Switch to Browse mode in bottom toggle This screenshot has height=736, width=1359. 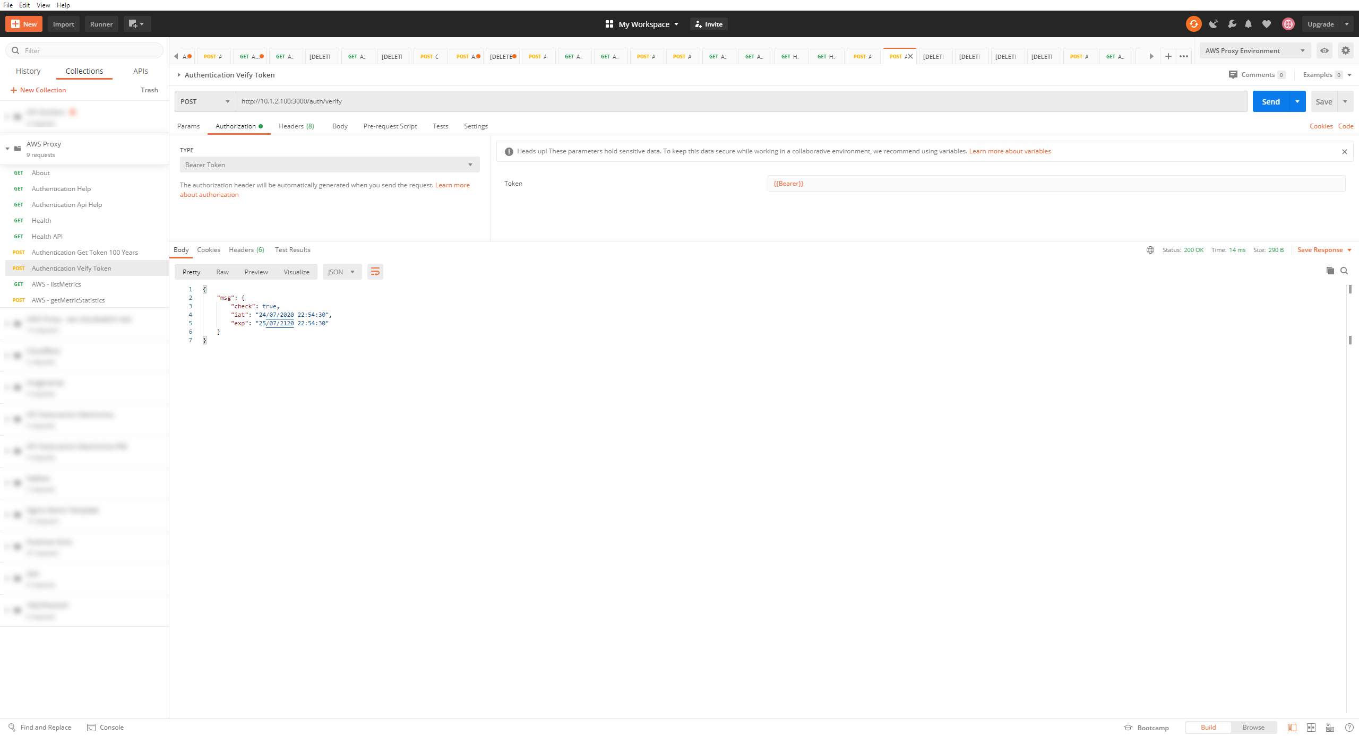pos(1253,727)
